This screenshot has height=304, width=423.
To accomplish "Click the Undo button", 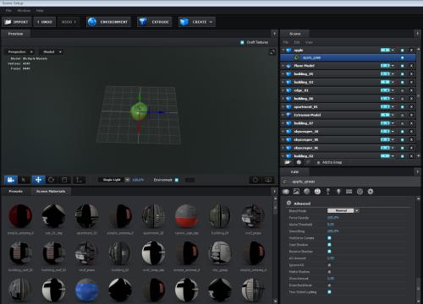I will [45, 22].
